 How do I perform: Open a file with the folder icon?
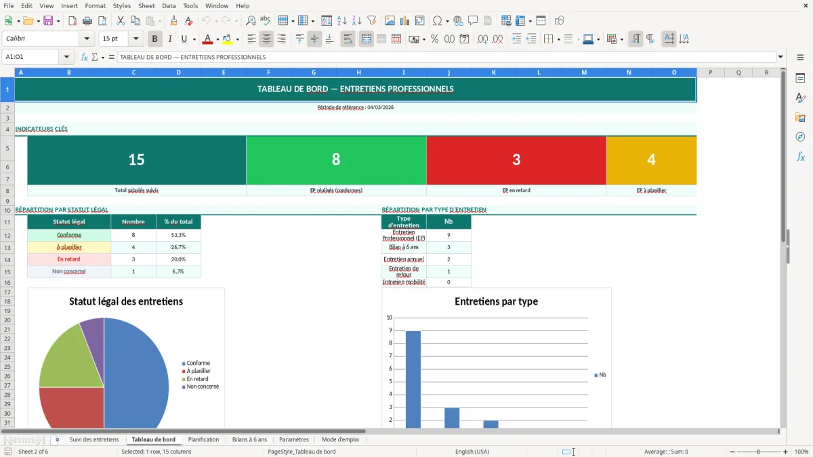28,21
